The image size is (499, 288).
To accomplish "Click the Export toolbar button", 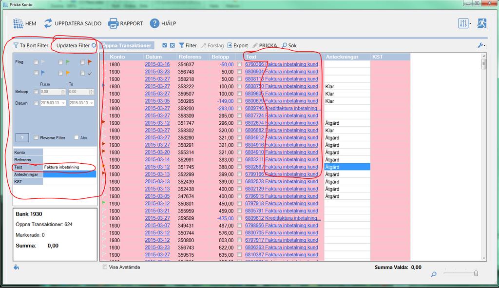I will [237, 45].
